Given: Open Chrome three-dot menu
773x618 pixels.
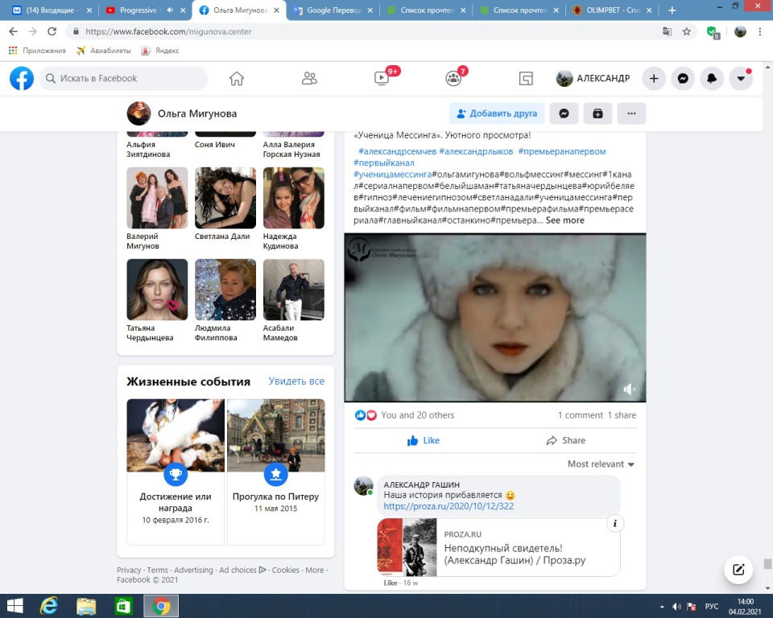Looking at the screenshot, I should pyautogui.click(x=759, y=31).
